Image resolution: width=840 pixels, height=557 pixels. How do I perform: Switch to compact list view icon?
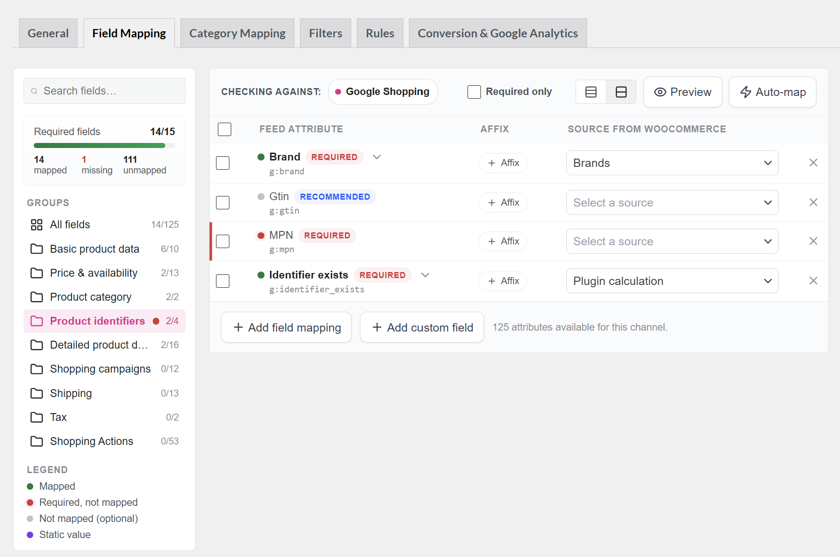click(x=591, y=92)
